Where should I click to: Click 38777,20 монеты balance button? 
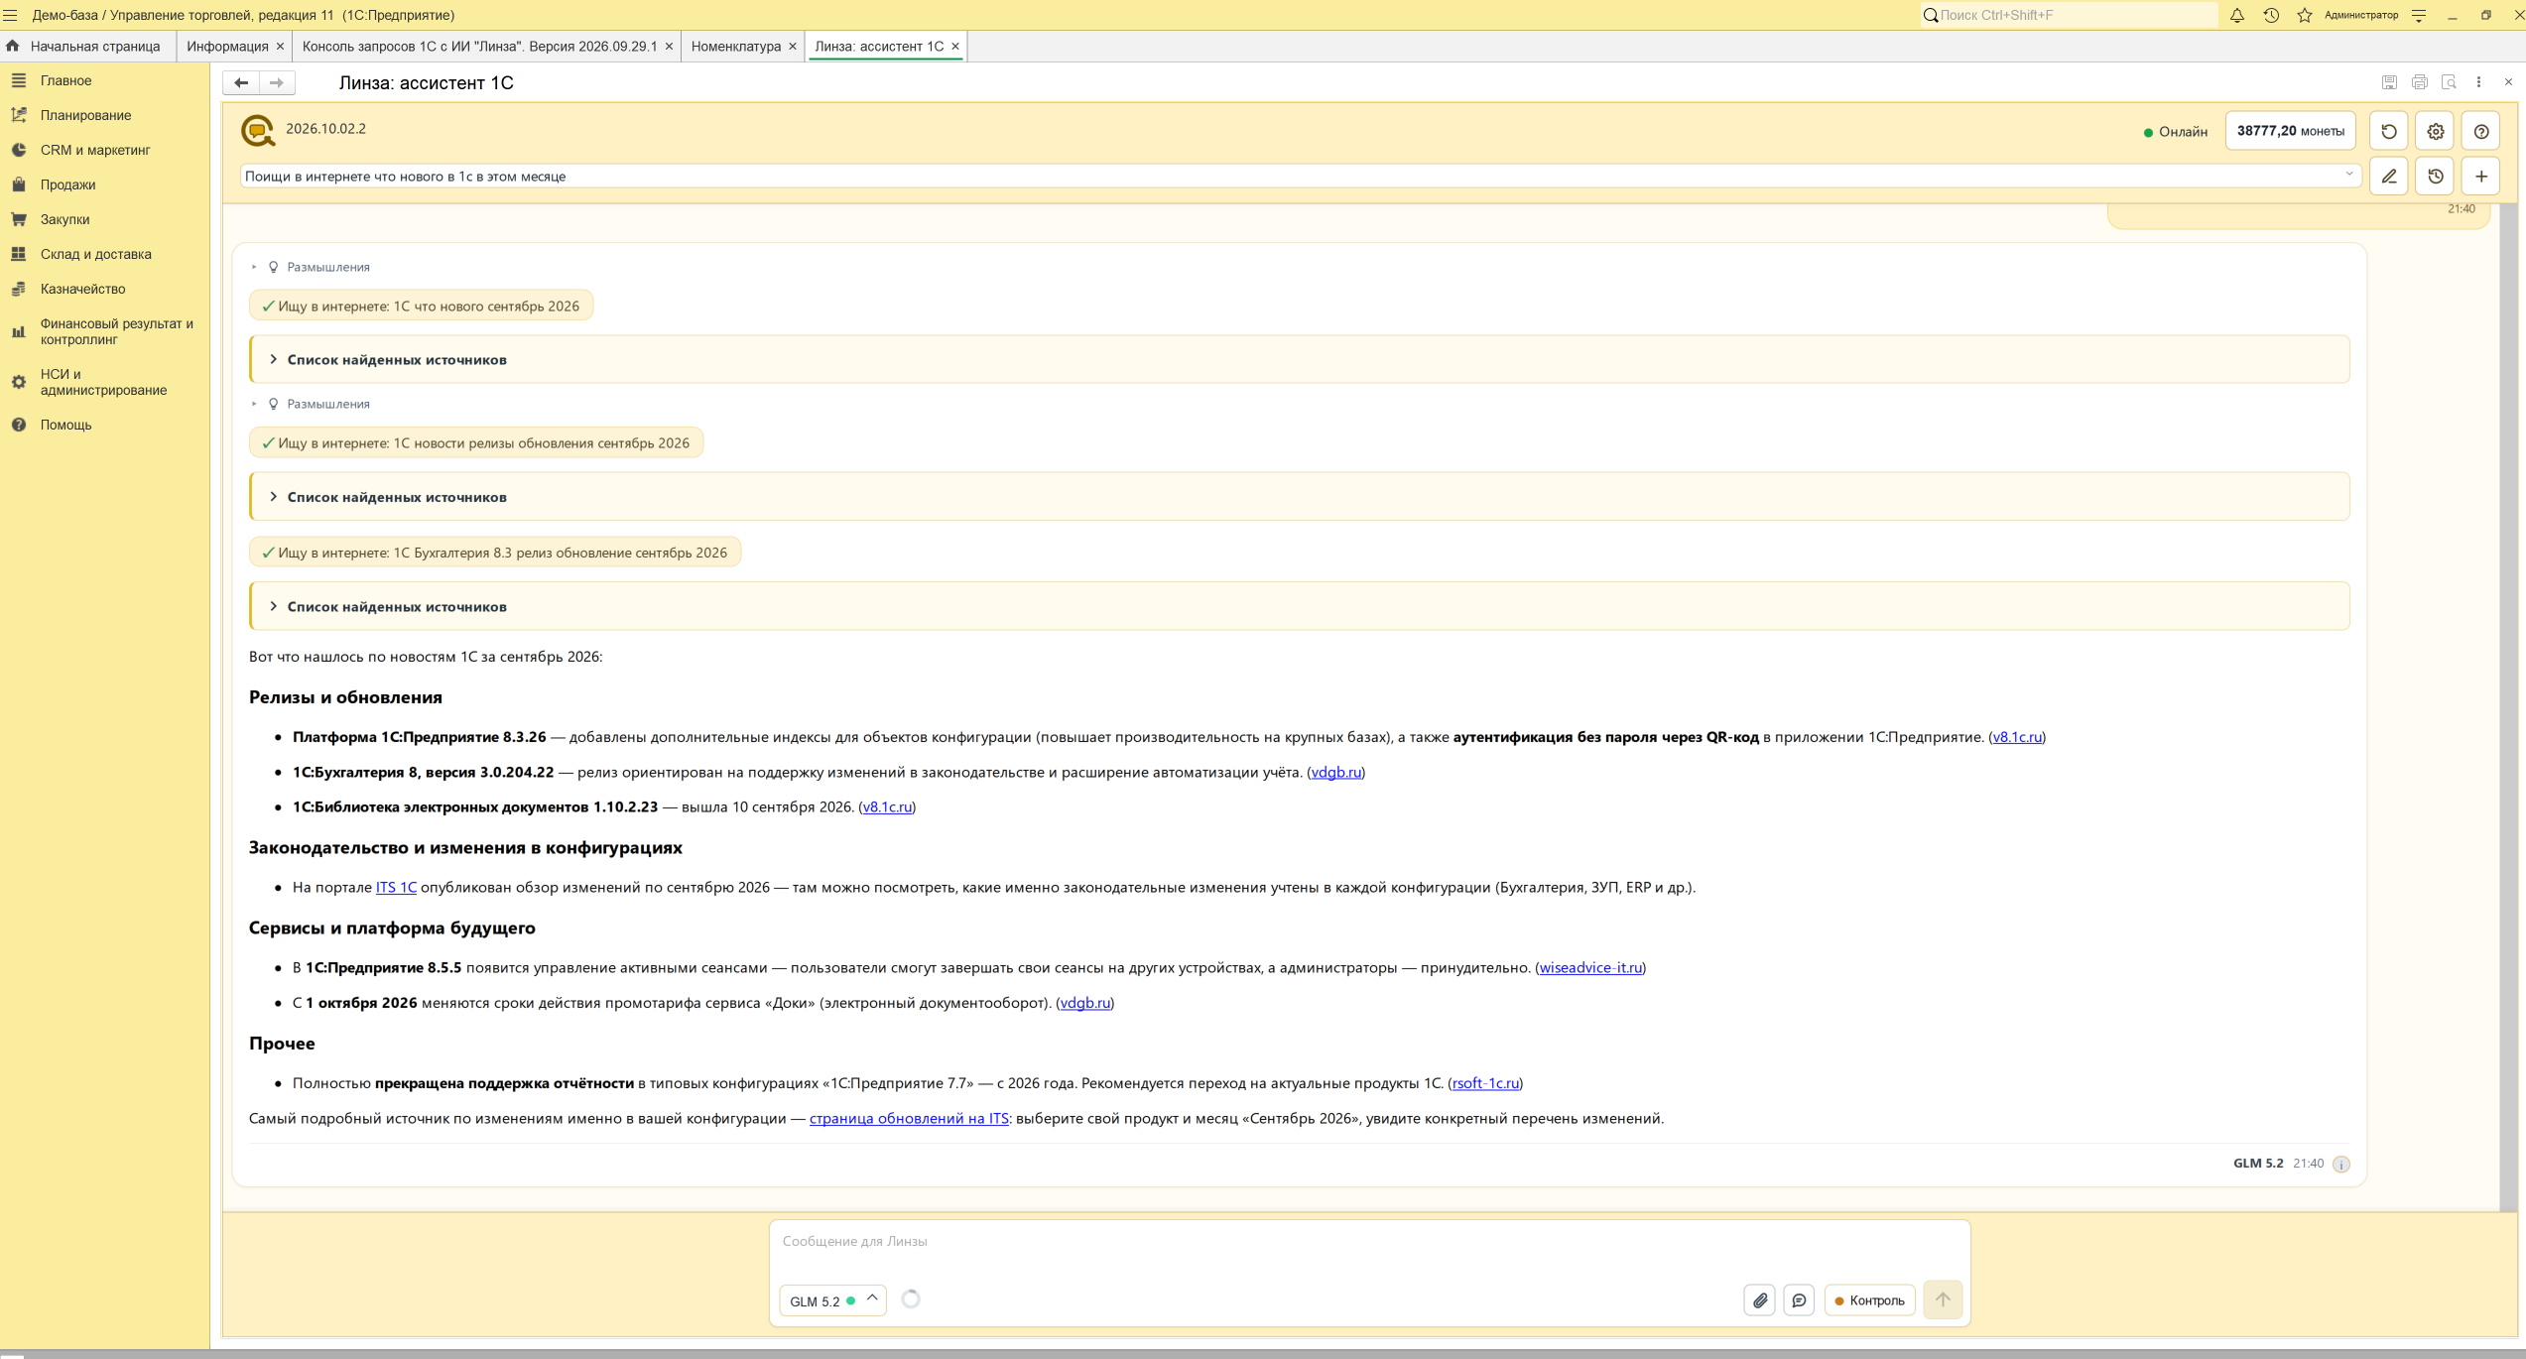click(x=2290, y=131)
